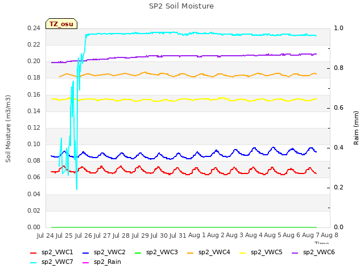
Task: Click the purple sp2_VWC6 legend swatch
Action: (295, 253)
